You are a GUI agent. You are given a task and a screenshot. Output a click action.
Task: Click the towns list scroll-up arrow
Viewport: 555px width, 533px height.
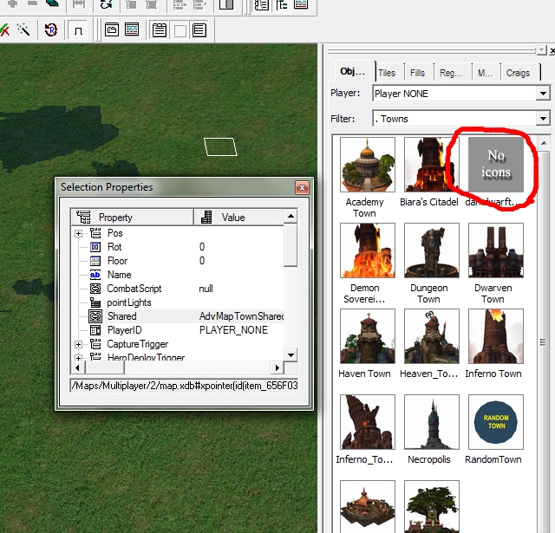(544, 143)
